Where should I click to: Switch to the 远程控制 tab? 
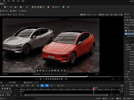pyautogui.click(x=12, y=83)
